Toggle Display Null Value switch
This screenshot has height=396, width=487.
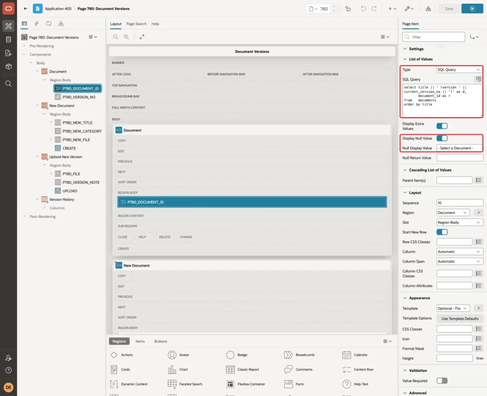pos(442,139)
